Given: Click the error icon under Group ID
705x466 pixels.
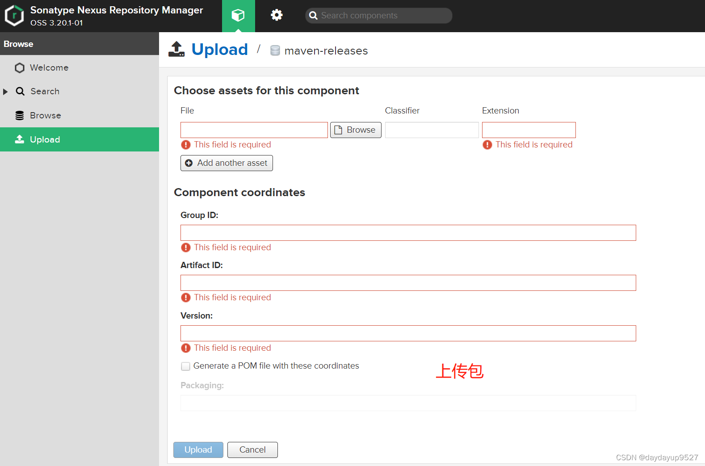Looking at the screenshot, I should pos(186,248).
